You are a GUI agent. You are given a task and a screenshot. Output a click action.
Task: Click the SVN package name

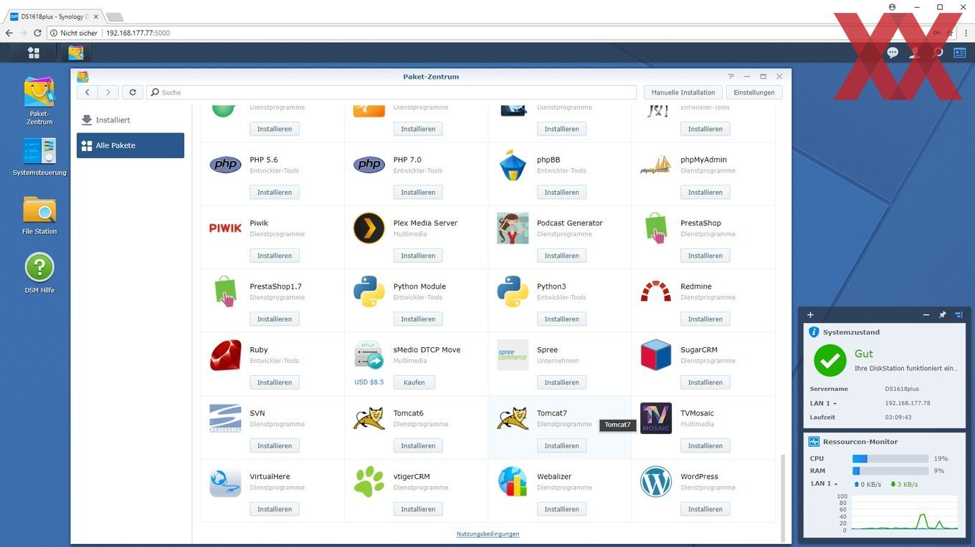click(257, 413)
